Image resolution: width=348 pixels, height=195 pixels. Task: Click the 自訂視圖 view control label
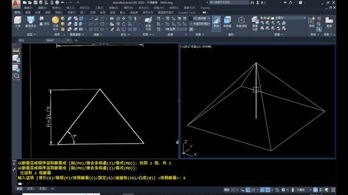coord(190,47)
